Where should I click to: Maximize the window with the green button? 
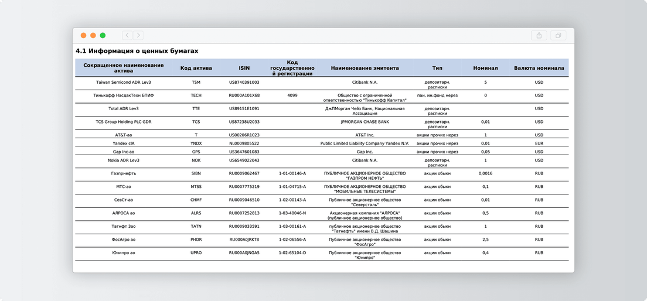[x=103, y=36]
